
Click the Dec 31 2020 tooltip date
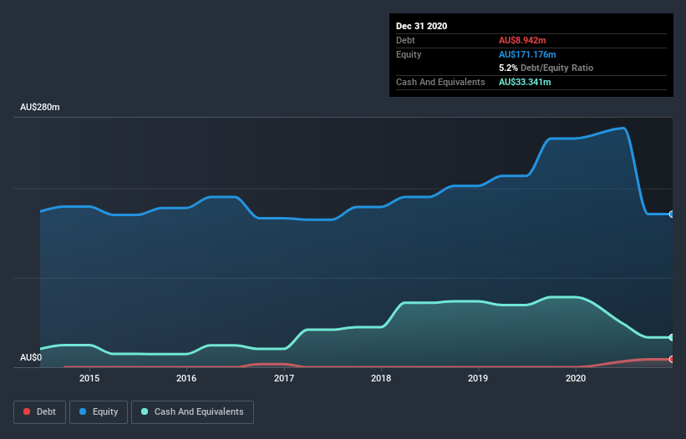pos(421,26)
